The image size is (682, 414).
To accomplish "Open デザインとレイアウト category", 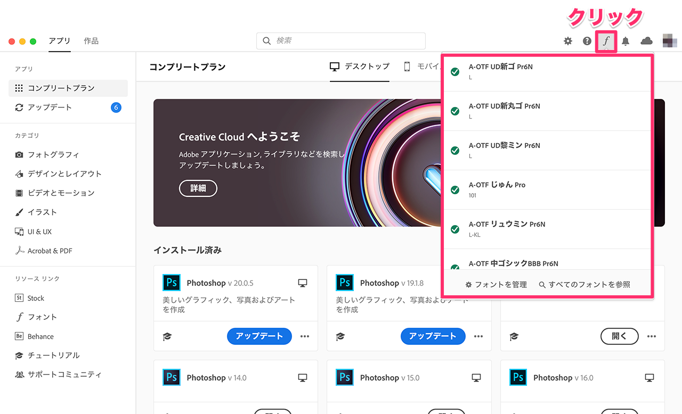I will [x=58, y=174].
